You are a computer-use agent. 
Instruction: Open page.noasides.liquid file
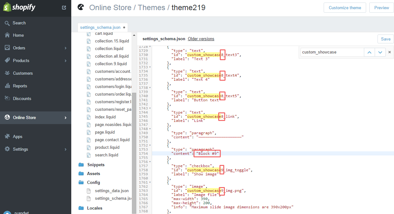(x=113, y=124)
